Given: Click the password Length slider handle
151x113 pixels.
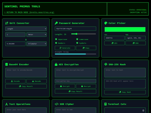Looking at the screenshot, I should point(76,34).
